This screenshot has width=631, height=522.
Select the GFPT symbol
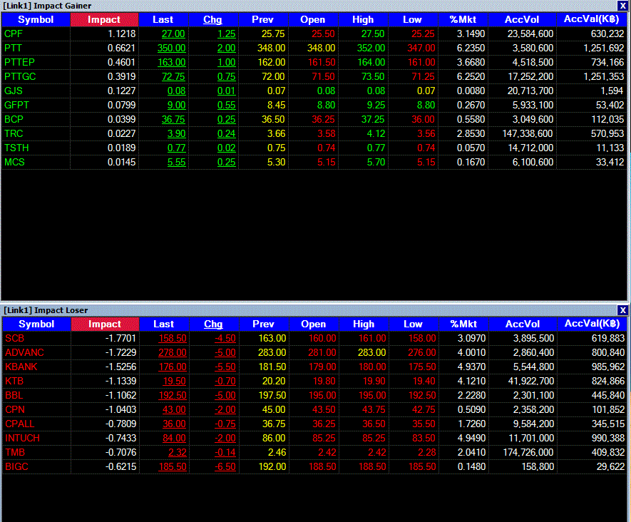point(17,105)
